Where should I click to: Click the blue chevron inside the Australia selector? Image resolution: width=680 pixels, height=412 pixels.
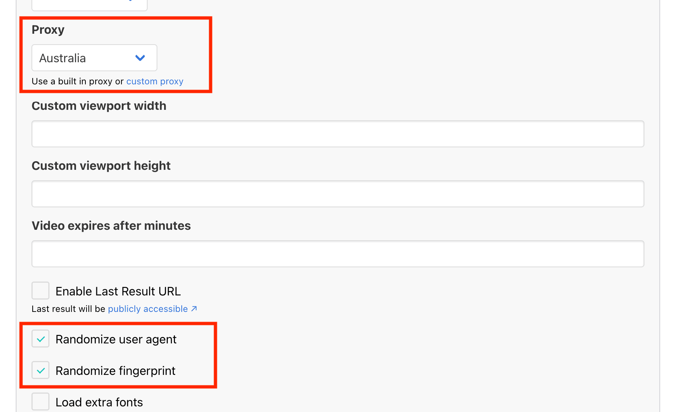click(x=140, y=58)
